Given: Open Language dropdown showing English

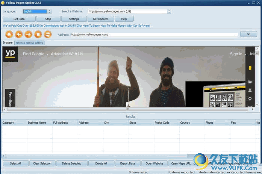Looking at the screenshot, I should [x=37, y=11].
